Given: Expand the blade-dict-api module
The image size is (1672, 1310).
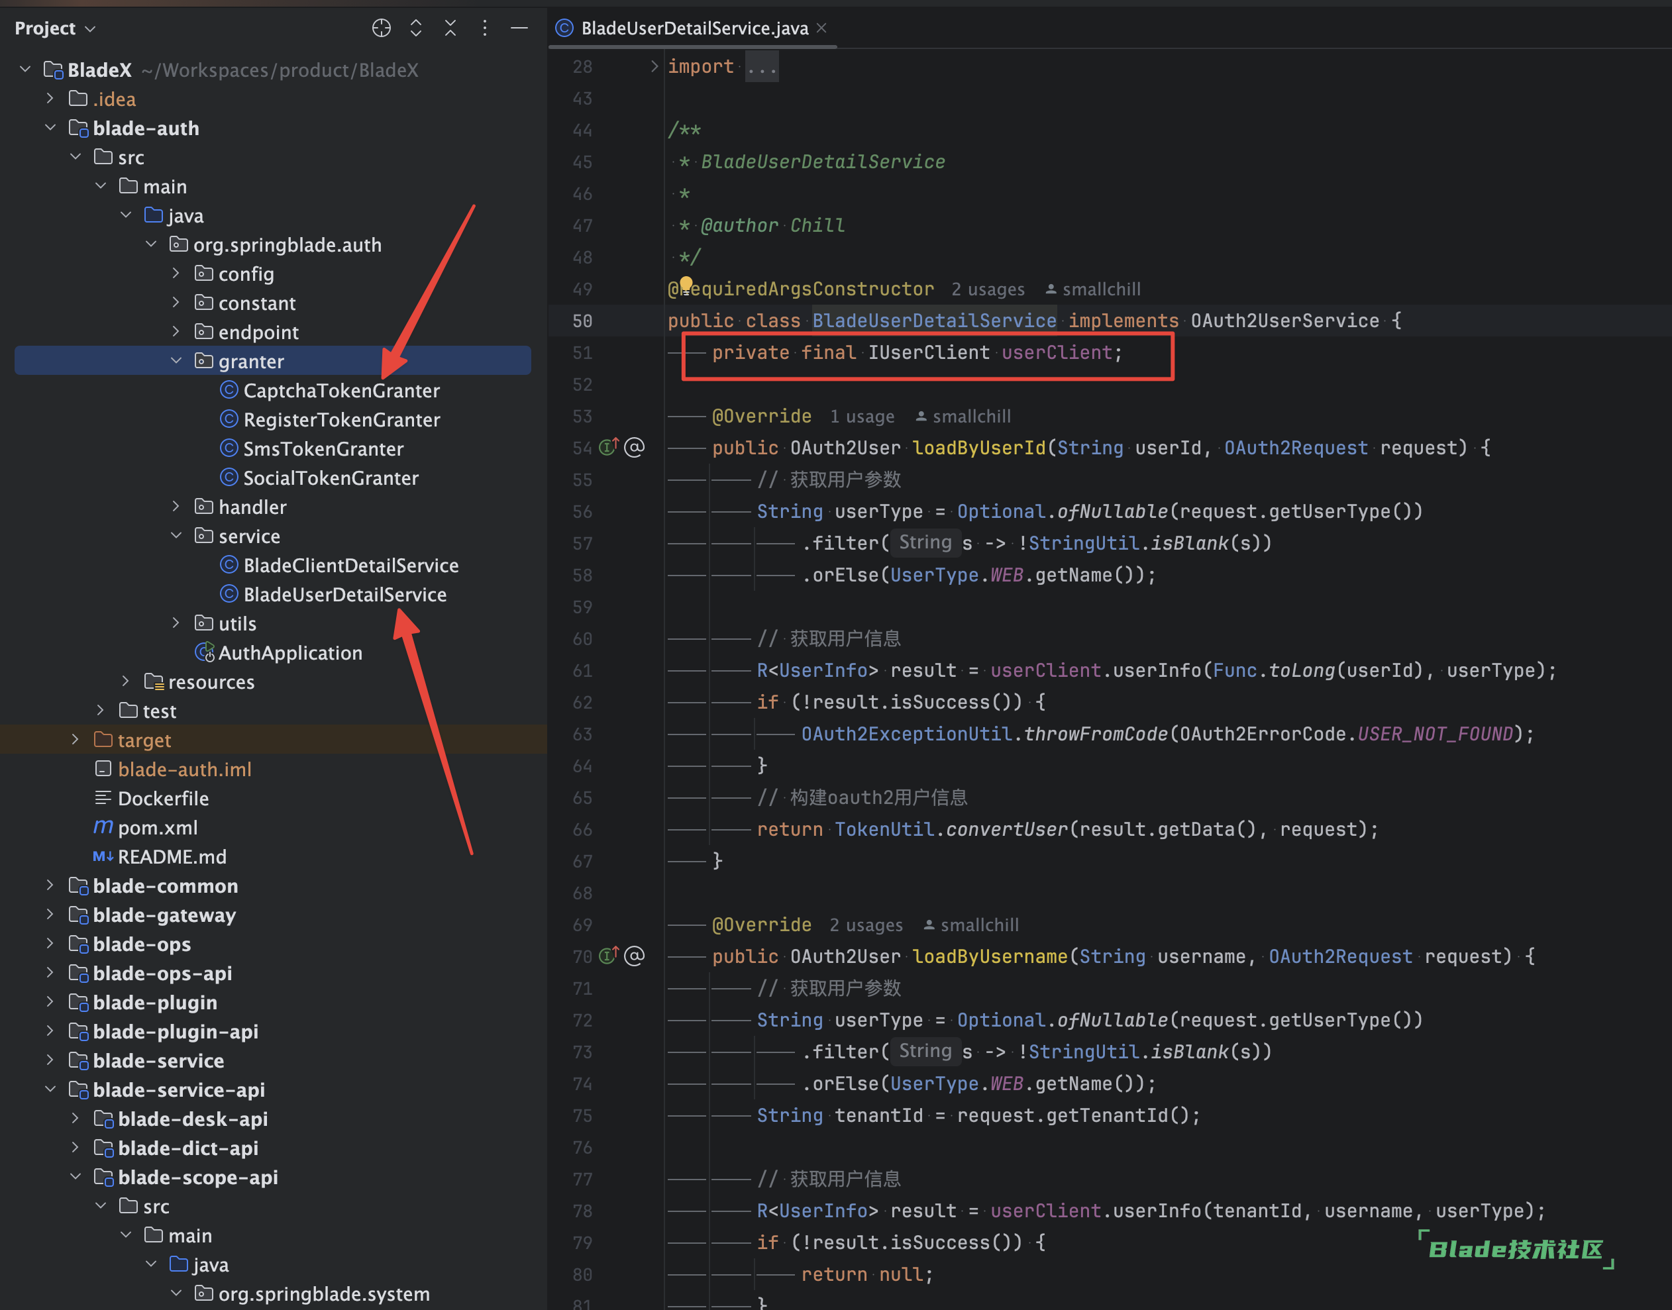Looking at the screenshot, I should point(75,1148).
